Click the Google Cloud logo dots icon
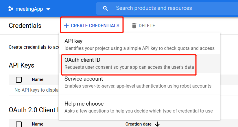238x127 pixels. (11, 9)
